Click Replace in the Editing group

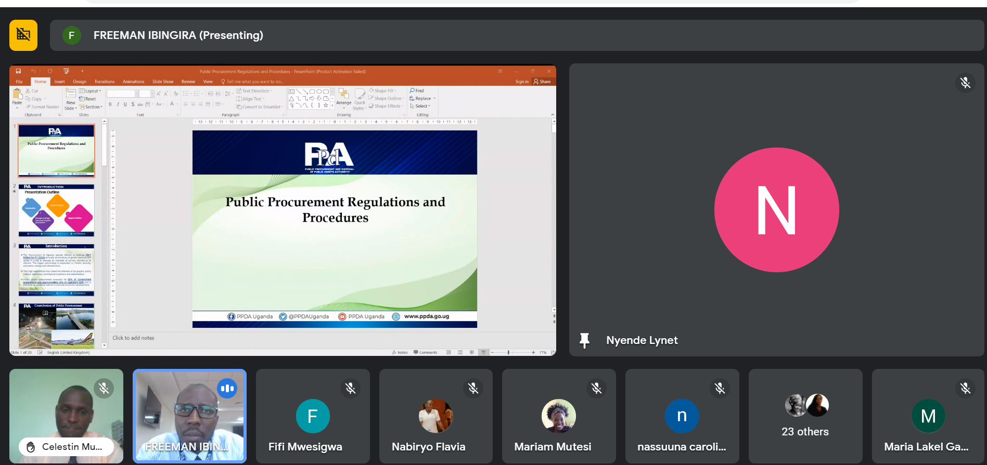422,98
